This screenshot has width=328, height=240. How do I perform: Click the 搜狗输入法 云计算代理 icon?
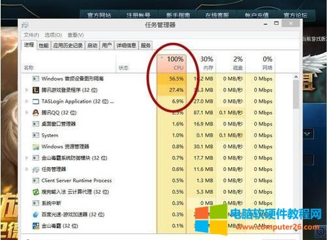pyautogui.click(x=36, y=192)
